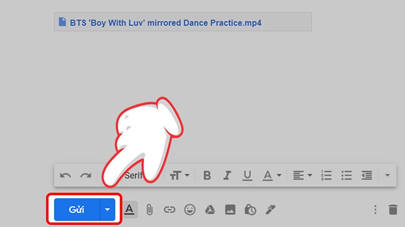
Task: Discard the draft with the trash icon
Action: point(393,209)
